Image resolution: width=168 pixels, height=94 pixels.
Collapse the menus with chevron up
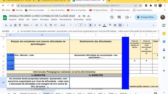coord(153,25)
